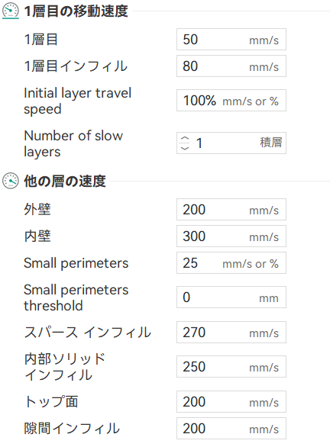Focus the Number of slow layers value

(x=231, y=143)
